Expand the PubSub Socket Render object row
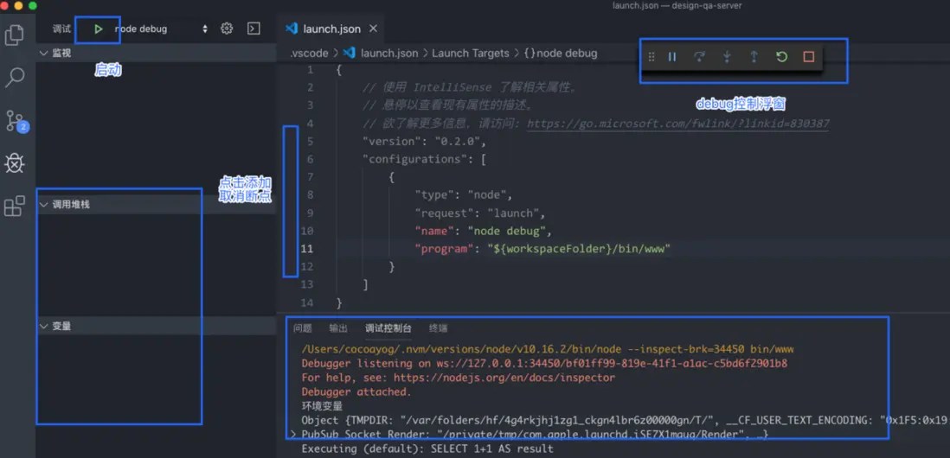950x458 pixels. 293,435
